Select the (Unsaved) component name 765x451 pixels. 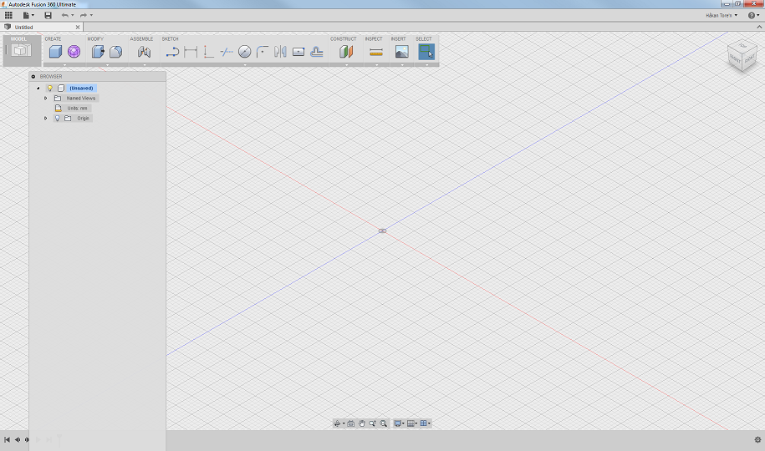(81, 89)
